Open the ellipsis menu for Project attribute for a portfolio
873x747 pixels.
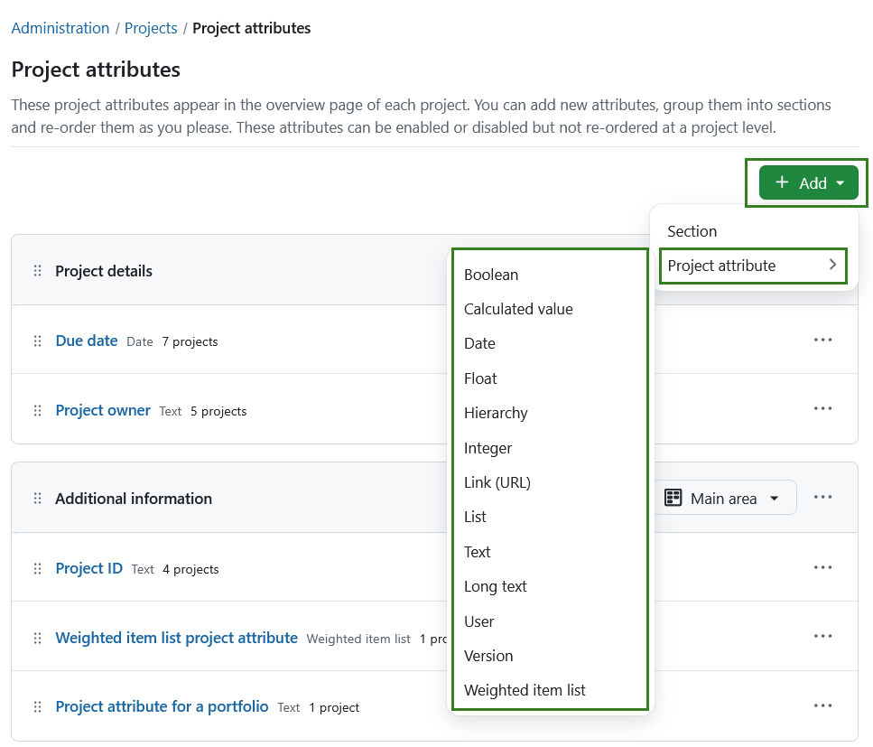point(822,705)
